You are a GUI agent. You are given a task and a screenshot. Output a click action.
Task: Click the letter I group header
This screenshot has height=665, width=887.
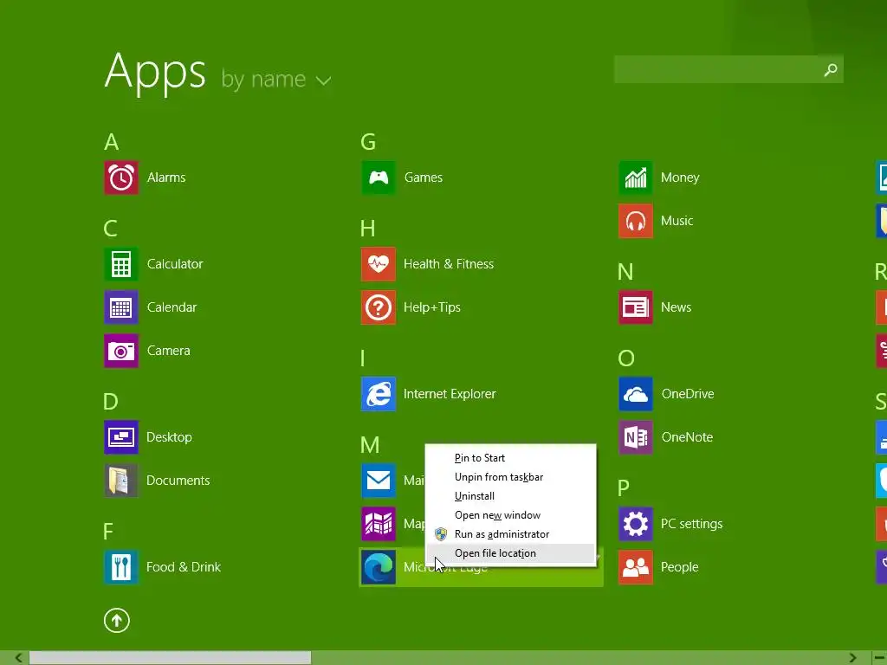(363, 358)
